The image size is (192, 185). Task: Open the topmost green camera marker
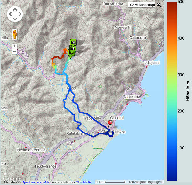tap(73, 42)
